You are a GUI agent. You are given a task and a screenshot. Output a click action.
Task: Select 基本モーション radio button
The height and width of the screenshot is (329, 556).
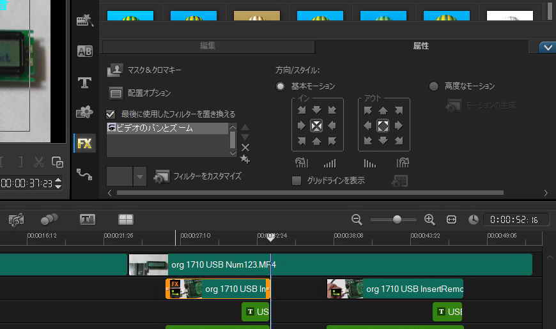click(280, 86)
